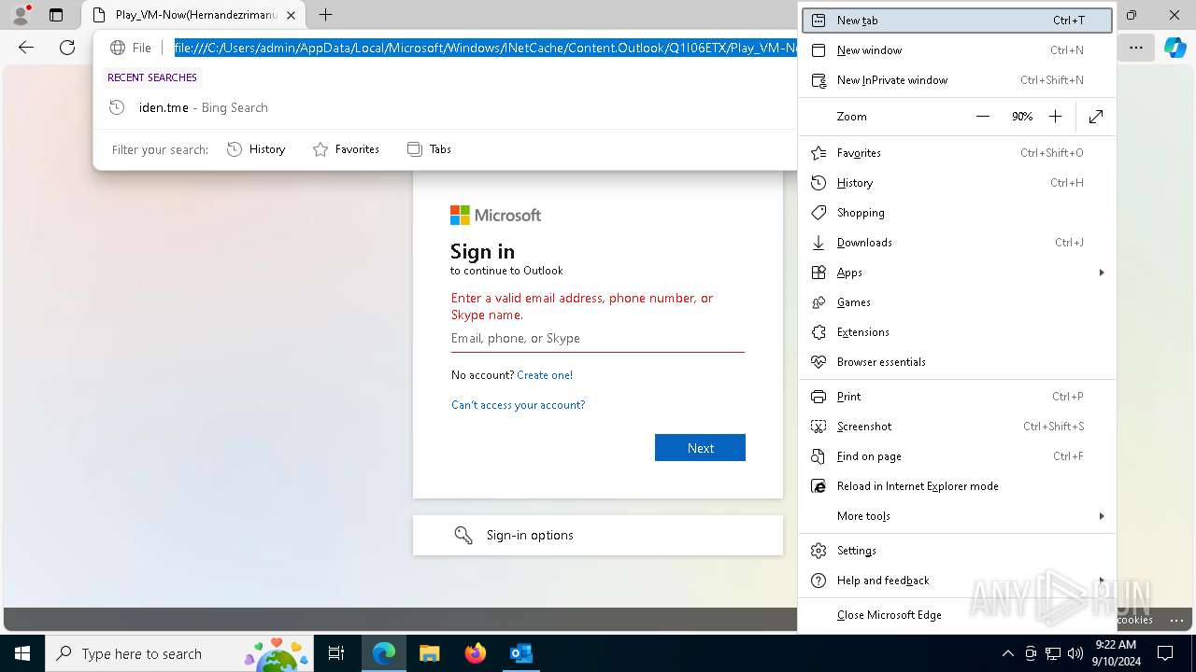Screen dimensions: 1196x672
Task: Choose Find on page
Action: pyautogui.click(x=958, y=456)
